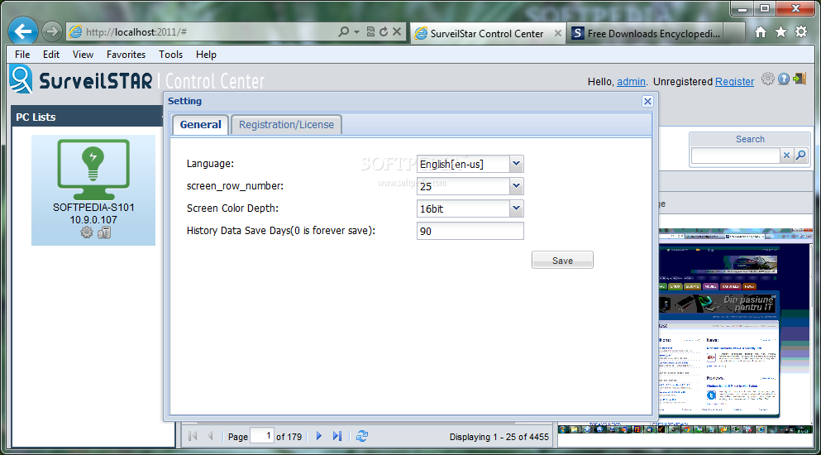Open the browser Home icon
The image size is (821, 455).
coord(761,32)
